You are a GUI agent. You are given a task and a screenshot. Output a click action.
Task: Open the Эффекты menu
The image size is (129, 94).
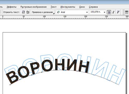pyautogui.click(x=11, y=7)
